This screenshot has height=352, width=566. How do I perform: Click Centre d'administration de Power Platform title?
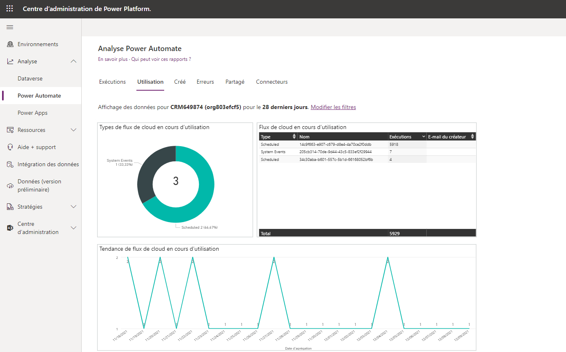point(87,9)
